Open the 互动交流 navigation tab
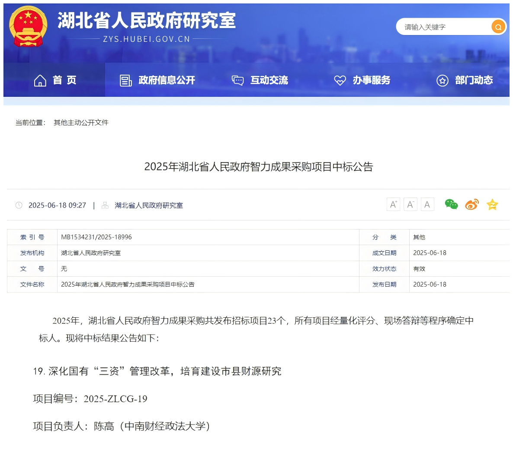Viewport: 513px width, 450px height. pos(269,80)
